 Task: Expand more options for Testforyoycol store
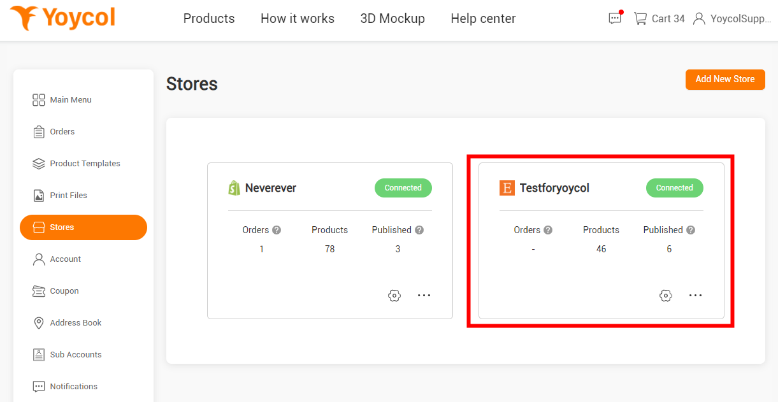(x=696, y=295)
